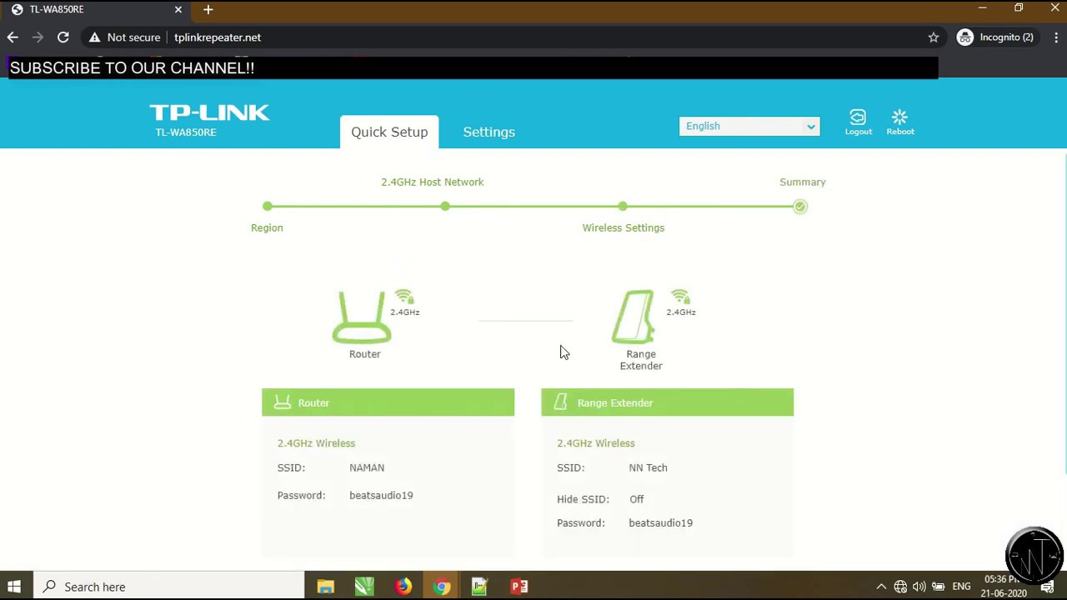Viewport: 1067px width, 600px height.
Task: Click router password beatsaudio19
Action: tap(381, 495)
